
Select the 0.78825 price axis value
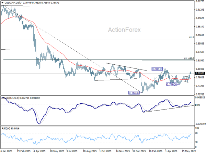pyautogui.click(x=200, y=77)
